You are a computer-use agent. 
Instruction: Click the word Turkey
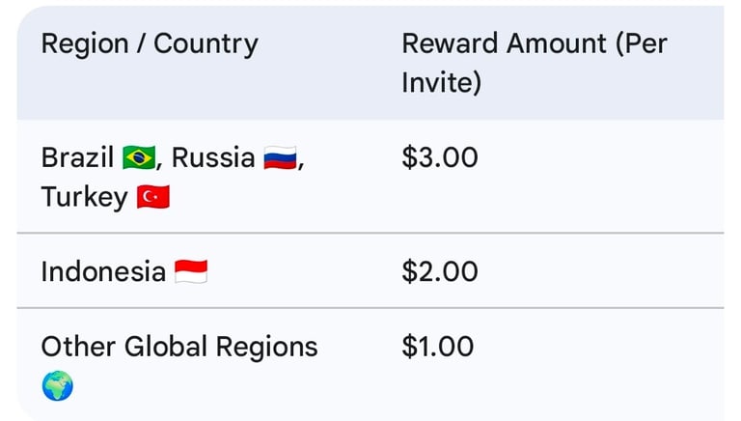84,197
